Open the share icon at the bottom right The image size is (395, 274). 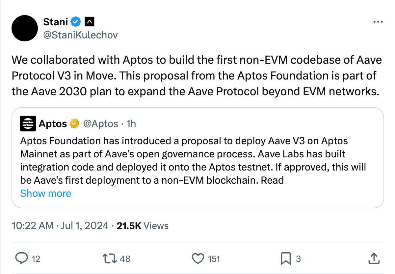373,258
